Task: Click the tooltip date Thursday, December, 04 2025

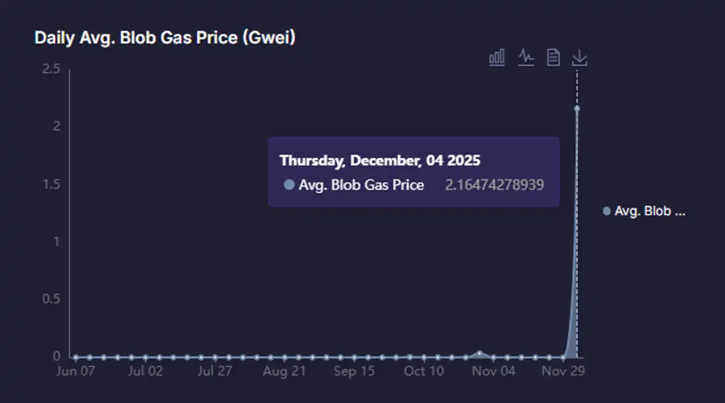Action: pyautogui.click(x=380, y=160)
